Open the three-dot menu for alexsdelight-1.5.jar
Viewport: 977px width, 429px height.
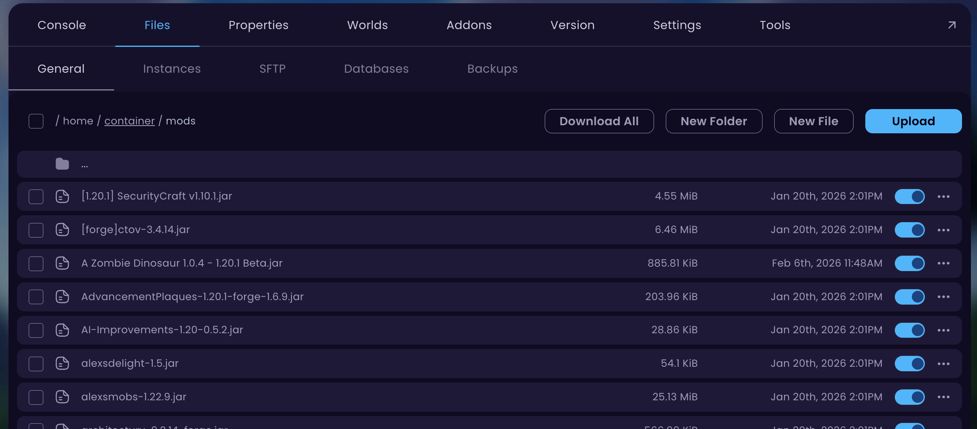tap(943, 364)
